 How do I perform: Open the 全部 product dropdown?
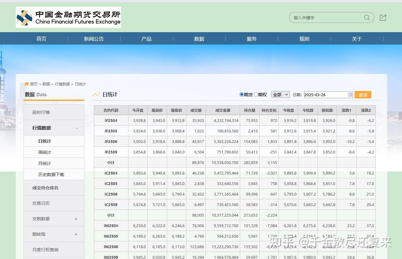click(280, 94)
